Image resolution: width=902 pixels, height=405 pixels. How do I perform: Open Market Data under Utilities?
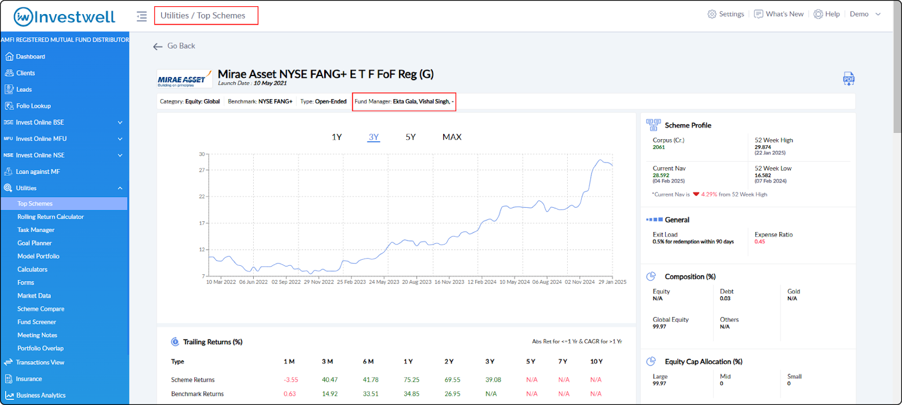pos(34,296)
